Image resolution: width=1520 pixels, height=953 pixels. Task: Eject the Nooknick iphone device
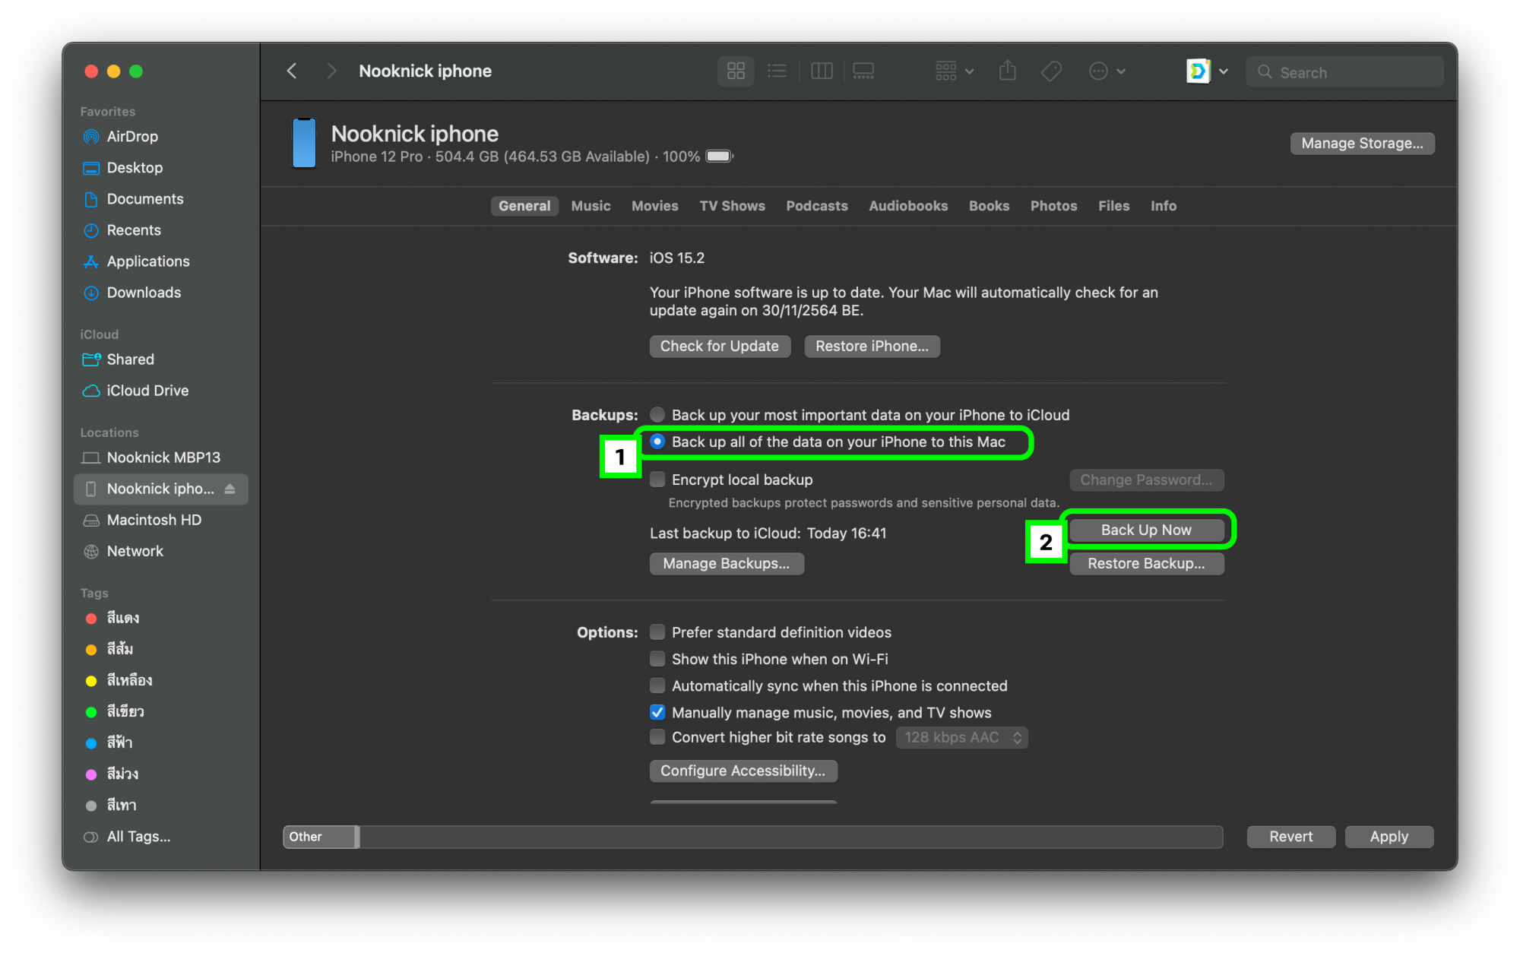pos(230,489)
